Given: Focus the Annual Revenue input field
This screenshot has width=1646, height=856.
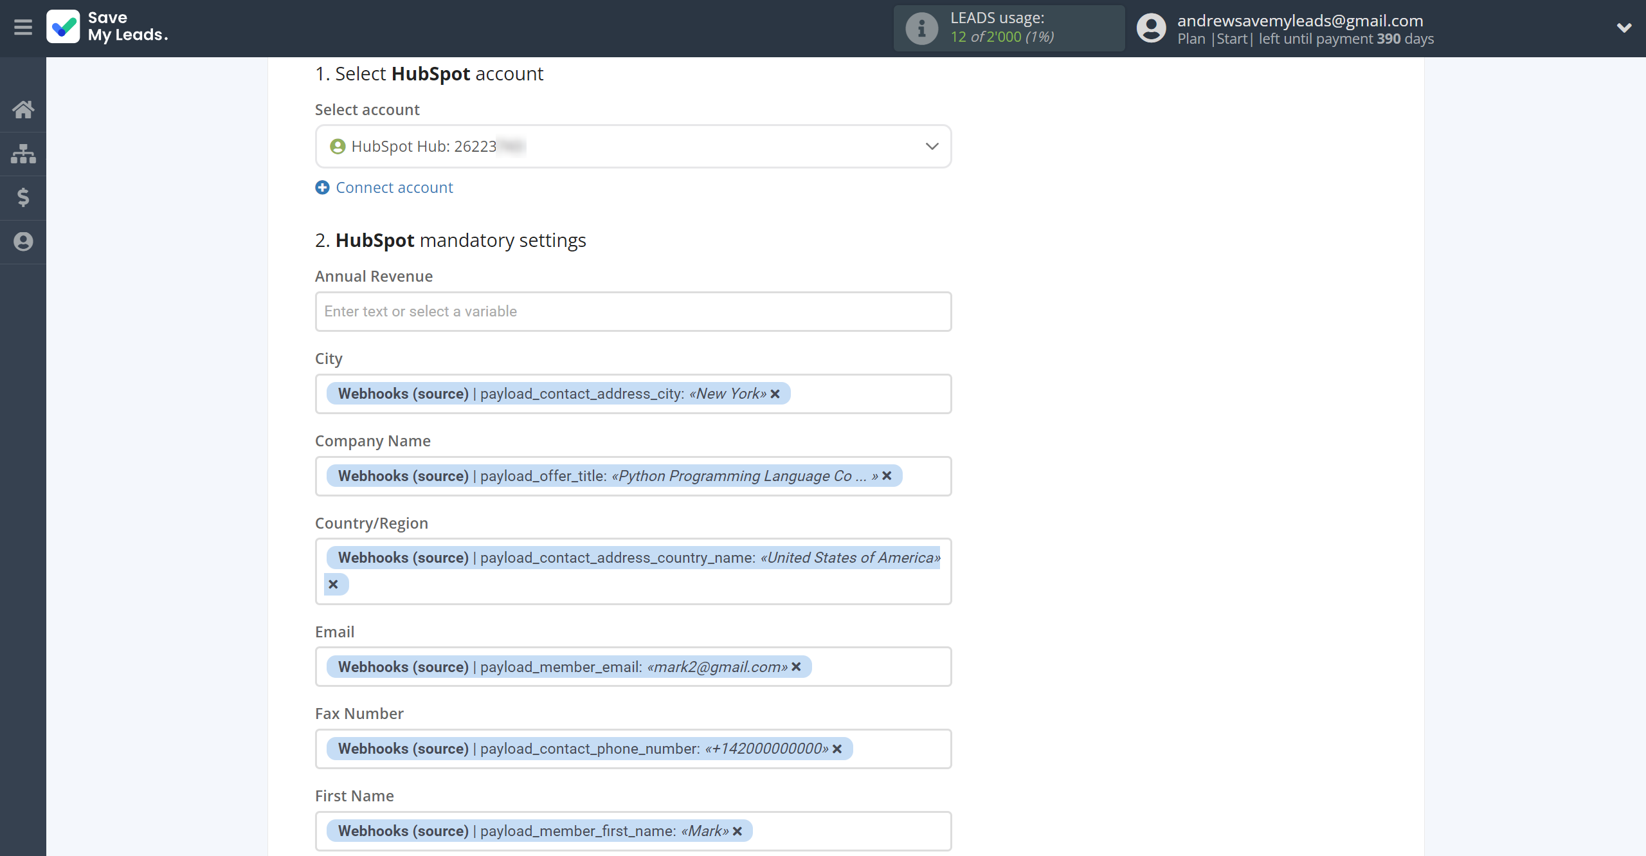Looking at the screenshot, I should coord(633,312).
